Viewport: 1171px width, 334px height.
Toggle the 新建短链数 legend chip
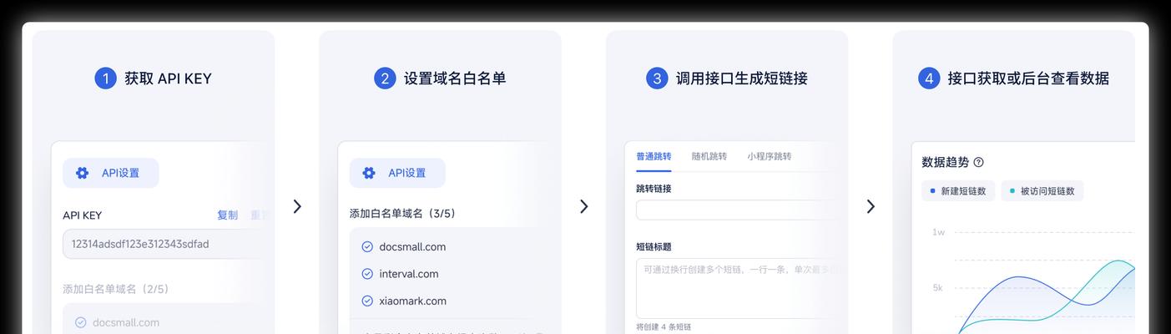pyautogui.click(x=958, y=191)
